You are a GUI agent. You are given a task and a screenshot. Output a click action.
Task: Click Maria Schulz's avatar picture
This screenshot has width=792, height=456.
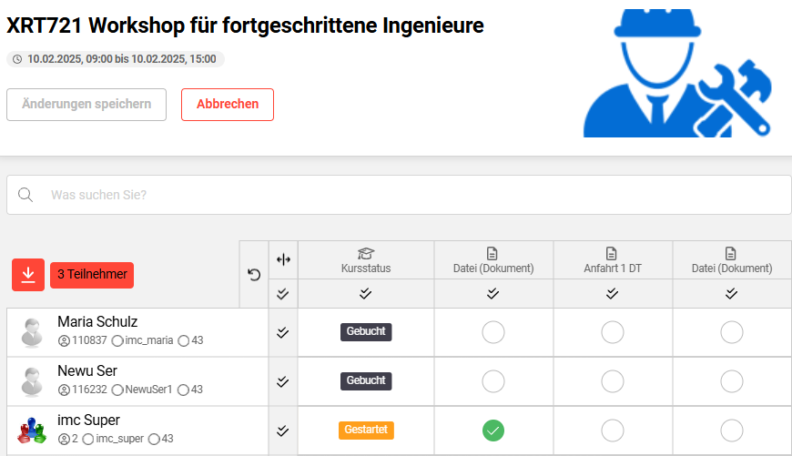tap(33, 332)
